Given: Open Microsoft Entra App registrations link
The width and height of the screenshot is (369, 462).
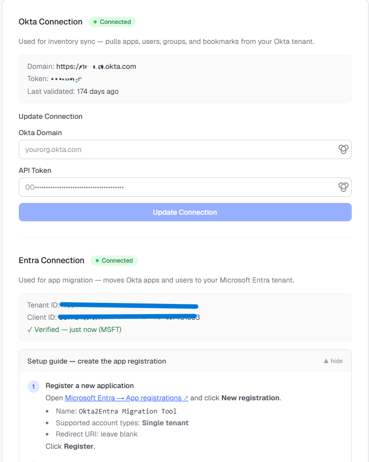Looking at the screenshot, I should [126, 398].
